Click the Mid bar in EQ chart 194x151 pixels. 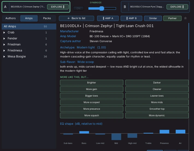coord(116,137)
